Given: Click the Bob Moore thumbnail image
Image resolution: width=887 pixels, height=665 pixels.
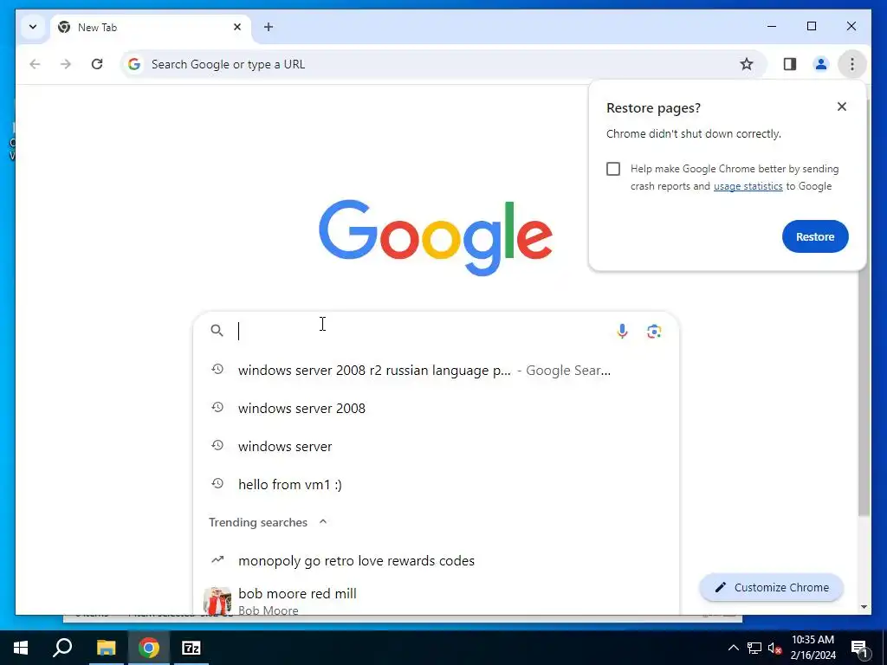Looking at the screenshot, I should [217, 601].
